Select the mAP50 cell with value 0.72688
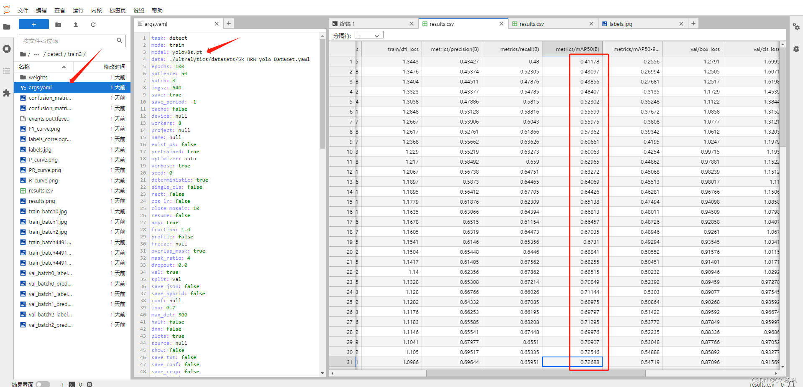 [x=572, y=362]
